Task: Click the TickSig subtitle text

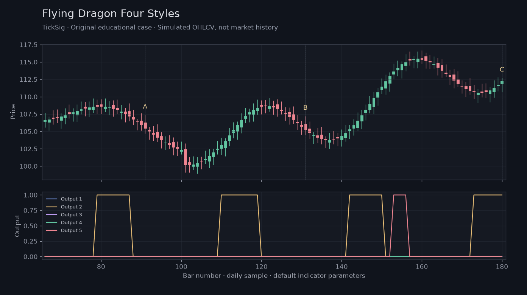Action: tap(160, 28)
